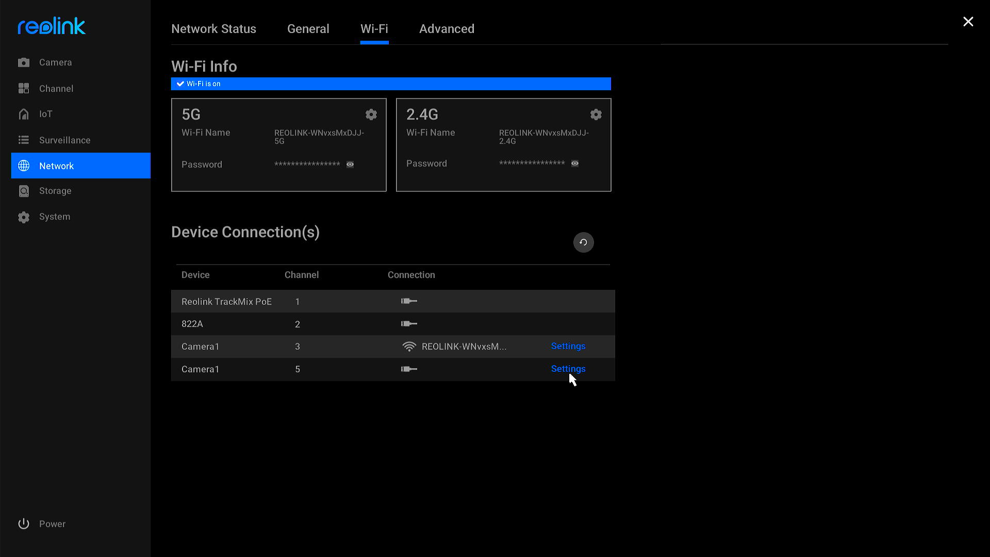Click the 2.4G masked password field
The height and width of the screenshot is (557, 990).
pos(532,163)
